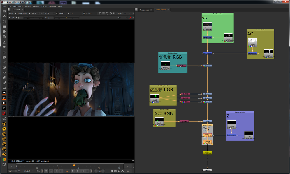Open the M plugin toolbar icon
Viewport: 290px width, 174px height.
click(x=4, y=93)
